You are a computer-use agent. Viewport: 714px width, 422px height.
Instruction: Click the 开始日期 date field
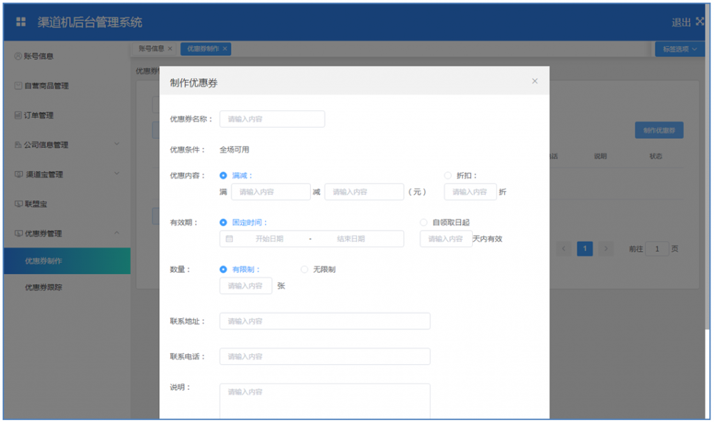pyautogui.click(x=270, y=239)
